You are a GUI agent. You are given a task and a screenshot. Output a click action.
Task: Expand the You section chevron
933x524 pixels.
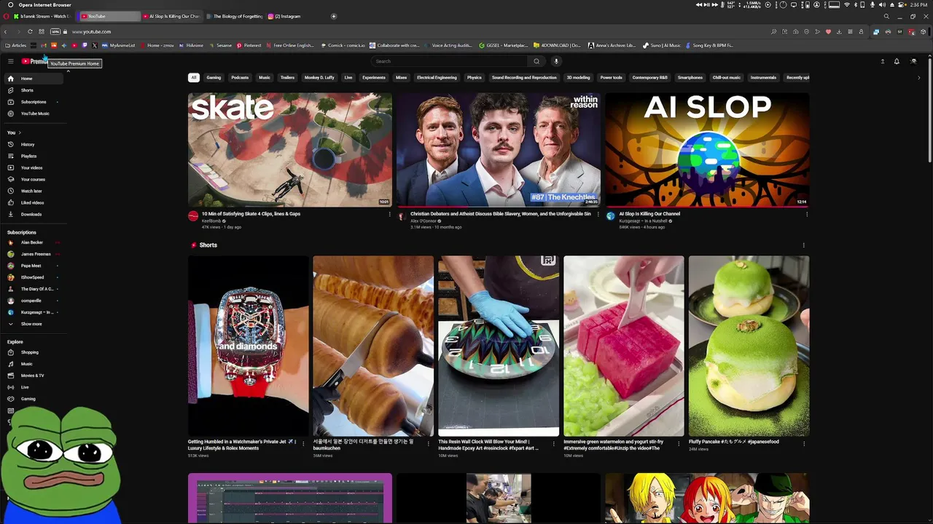(20, 132)
